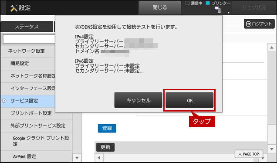Tap OK in the DNS test dialog
The width and height of the screenshot is (277, 163).
[x=189, y=100]
